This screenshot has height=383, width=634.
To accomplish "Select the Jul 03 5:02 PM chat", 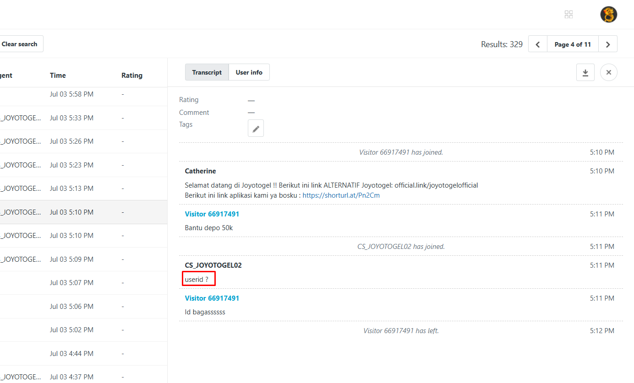I will (83, 330).
